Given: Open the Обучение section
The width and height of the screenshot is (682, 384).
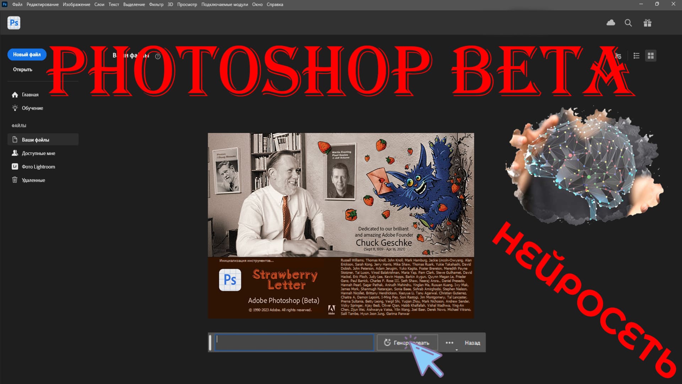Looking at the screenshot, I should coord(32,108).
